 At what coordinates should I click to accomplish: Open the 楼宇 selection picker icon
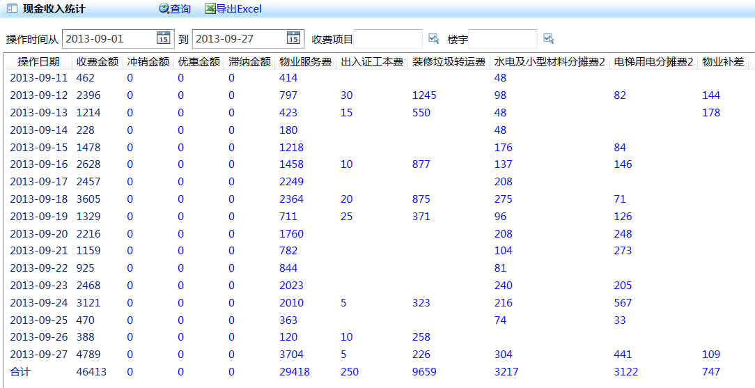tap(548, 38)
